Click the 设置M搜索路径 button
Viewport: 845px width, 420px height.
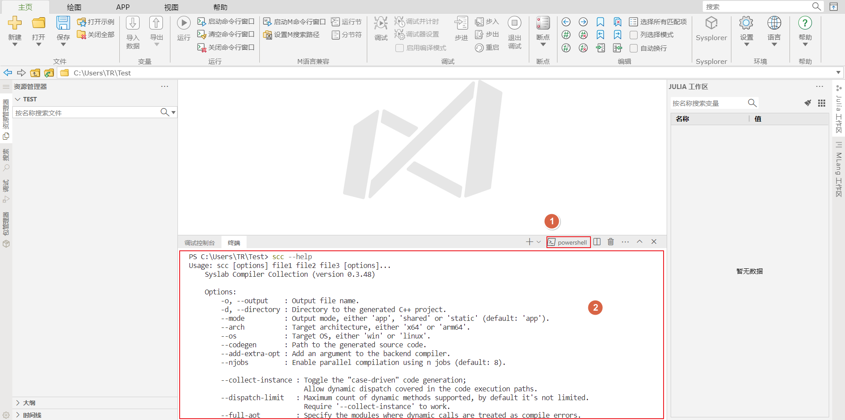click(x=292, y=35)
